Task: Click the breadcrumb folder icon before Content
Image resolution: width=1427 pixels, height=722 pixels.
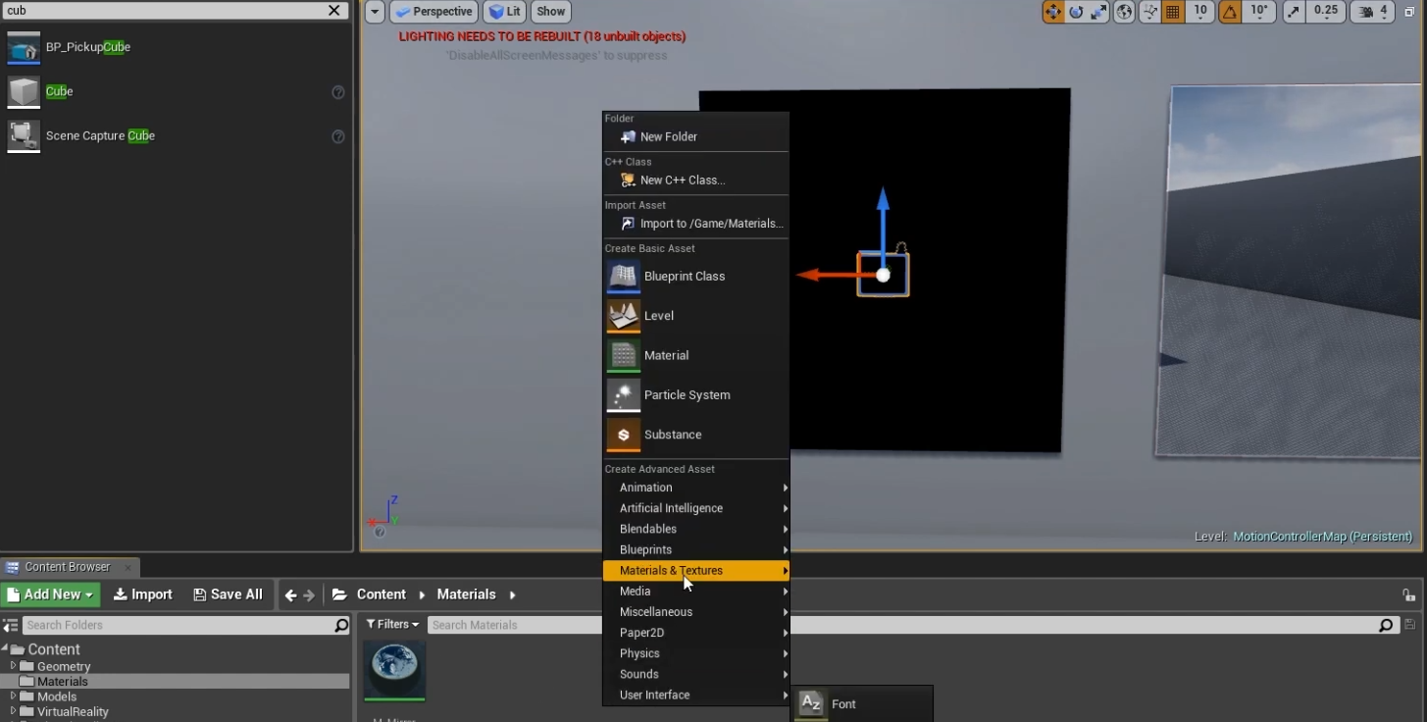Action: (340, 594)
